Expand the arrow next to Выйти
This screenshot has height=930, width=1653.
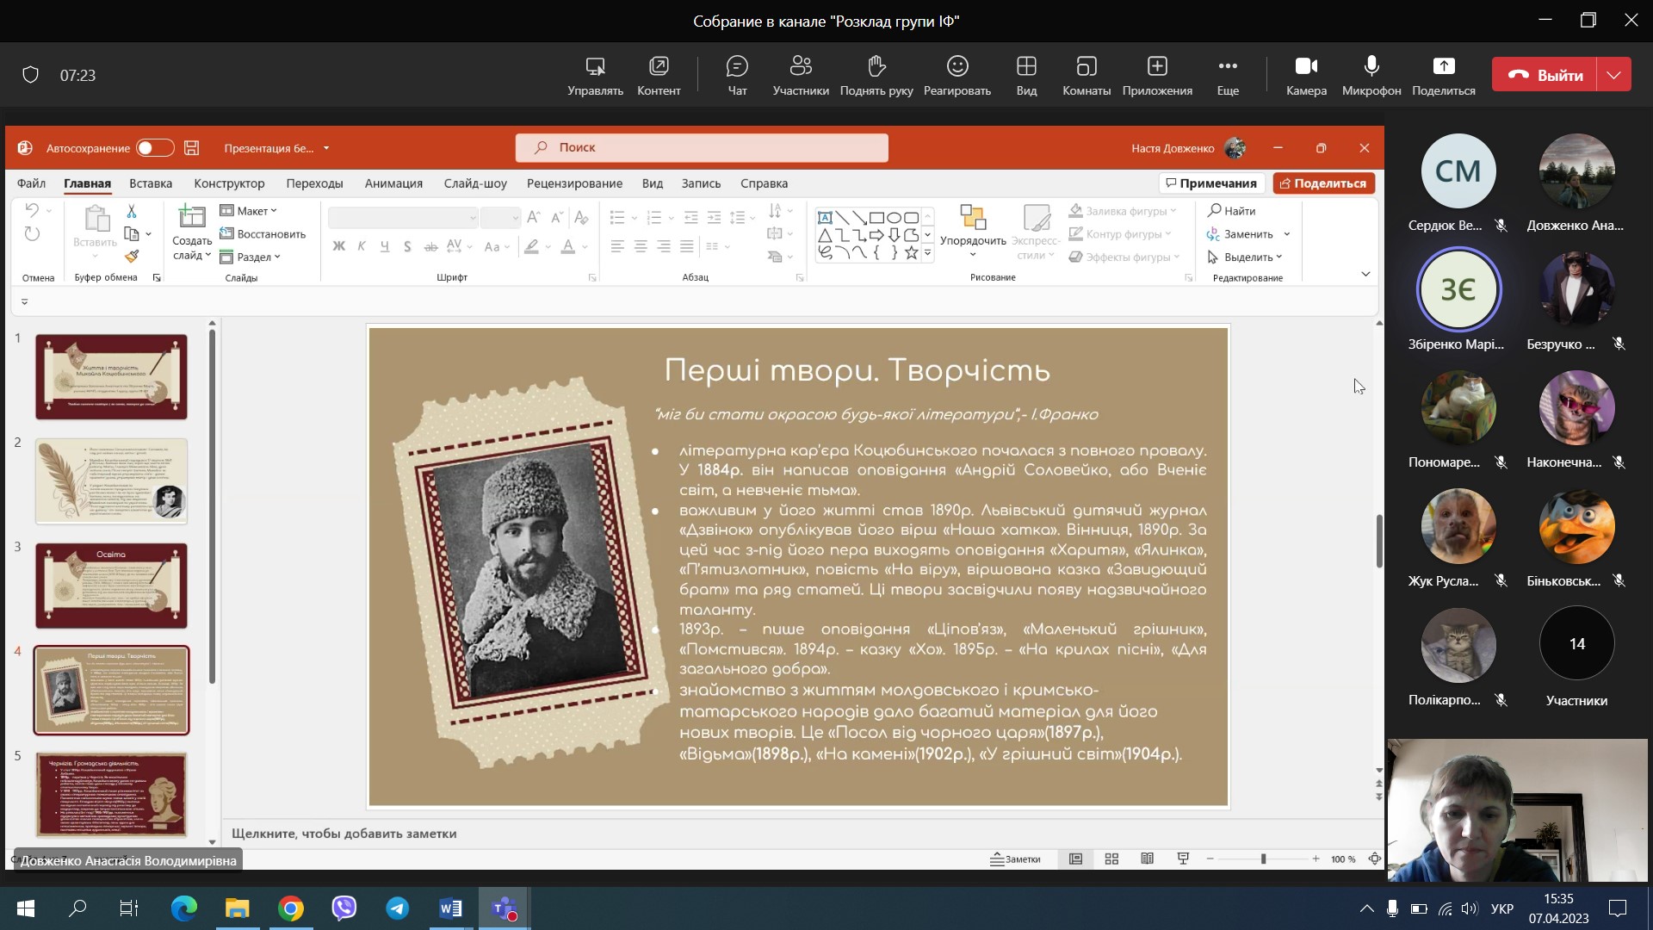click(1613, 75)
